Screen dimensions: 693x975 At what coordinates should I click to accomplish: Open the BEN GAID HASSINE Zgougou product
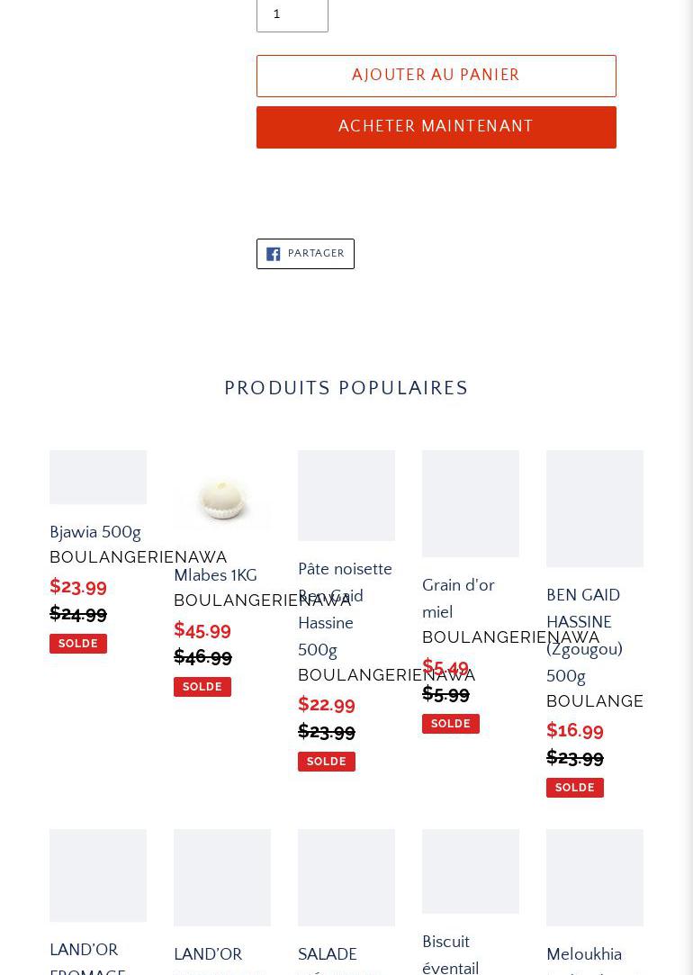(584, 636)
